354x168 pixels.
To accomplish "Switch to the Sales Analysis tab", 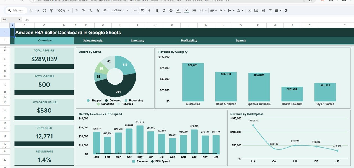I will (x=92, y=40).
